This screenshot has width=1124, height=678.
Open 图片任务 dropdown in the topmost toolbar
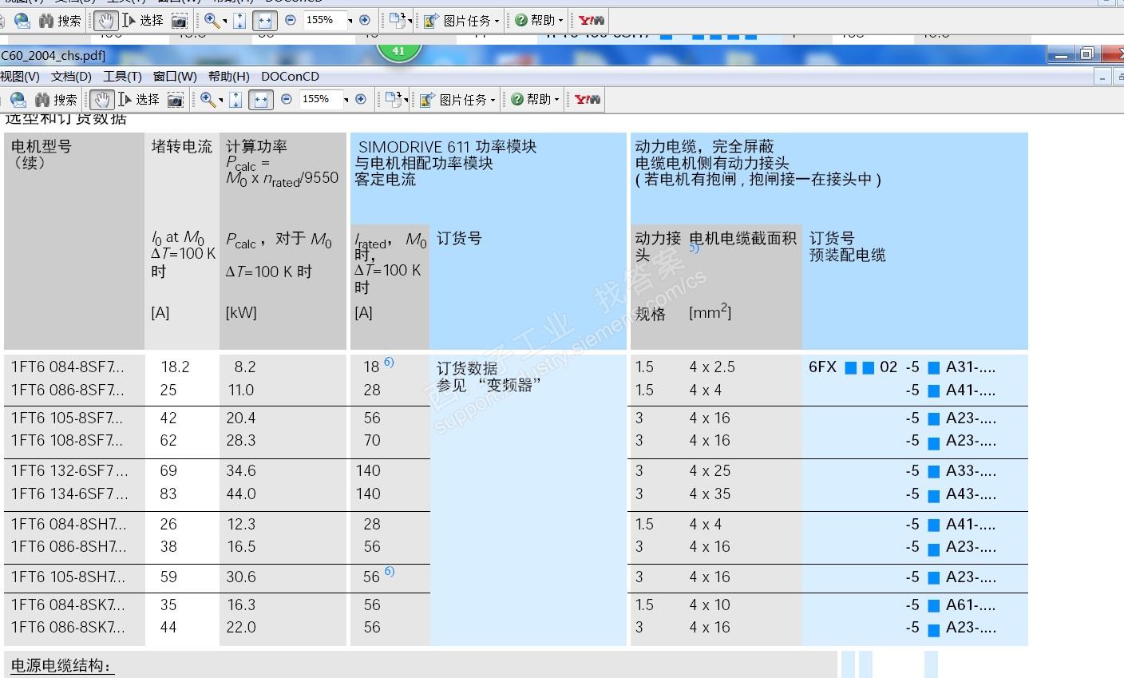click(x=462, y=20)
